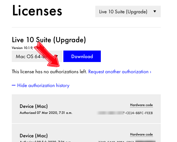Follow the Request another authorization link
177x142 pixels.
coord(118,72)
